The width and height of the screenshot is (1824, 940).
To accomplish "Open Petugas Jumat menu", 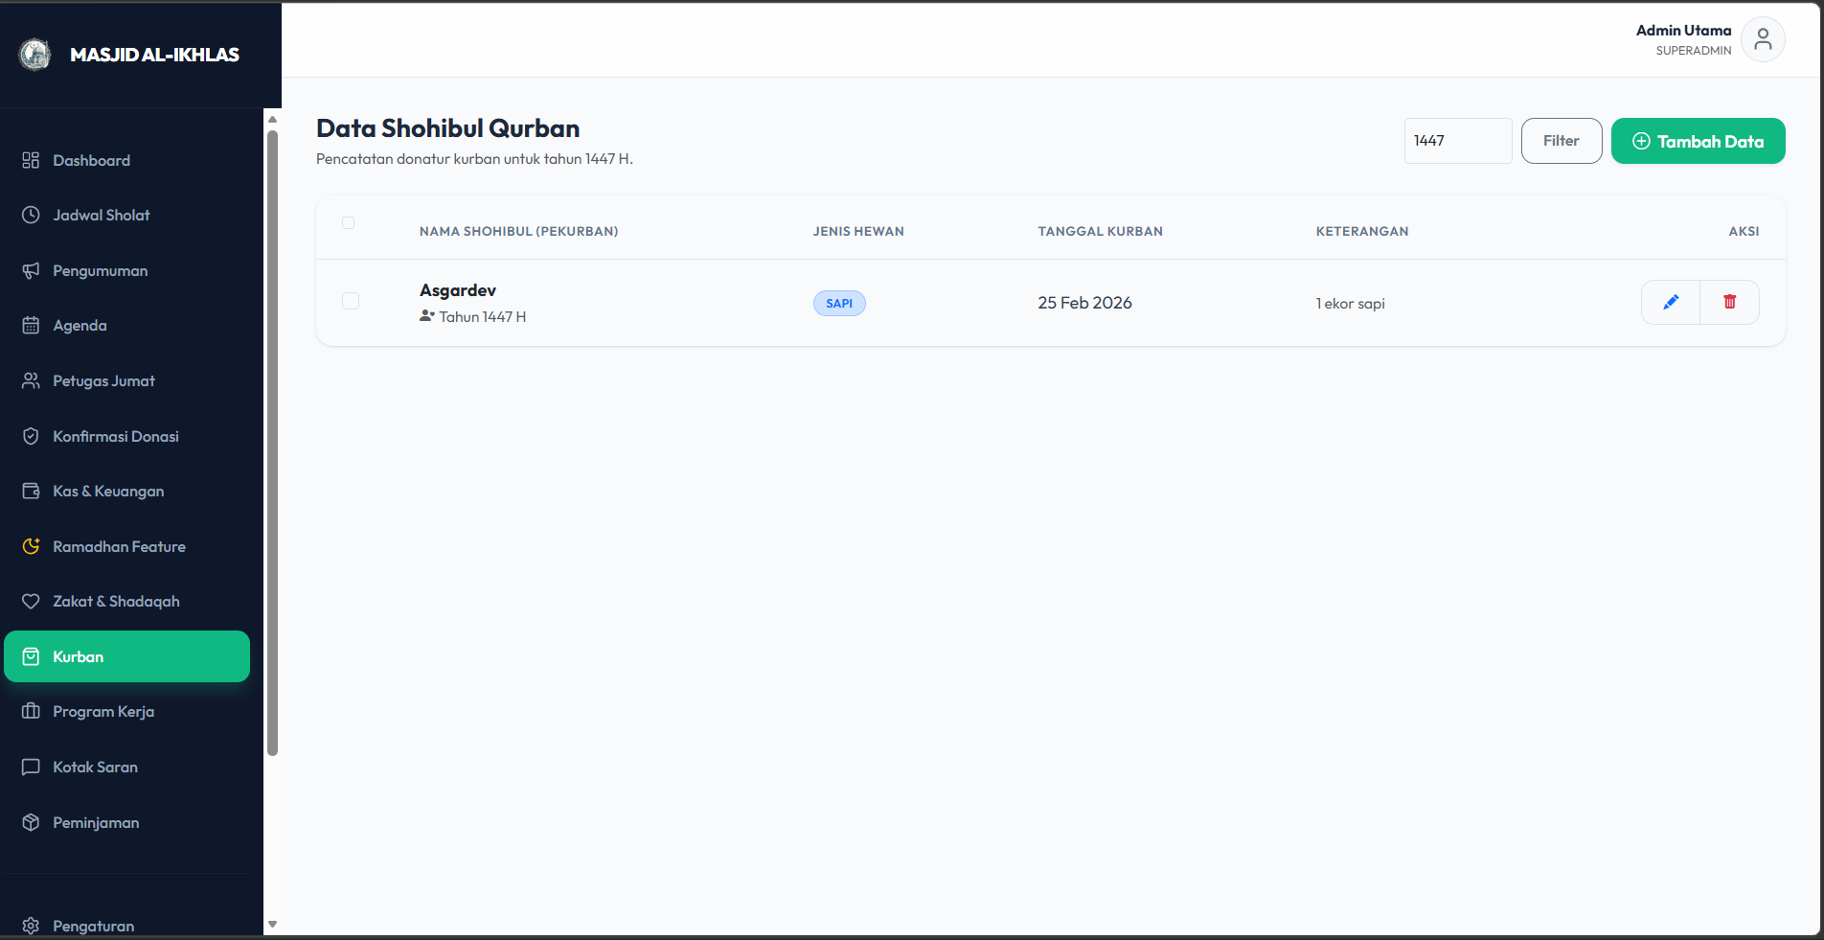I will [x=126, y=380].
